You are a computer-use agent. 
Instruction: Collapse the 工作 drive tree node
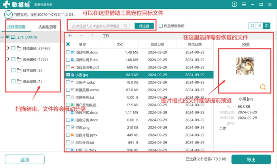(2, 37)
